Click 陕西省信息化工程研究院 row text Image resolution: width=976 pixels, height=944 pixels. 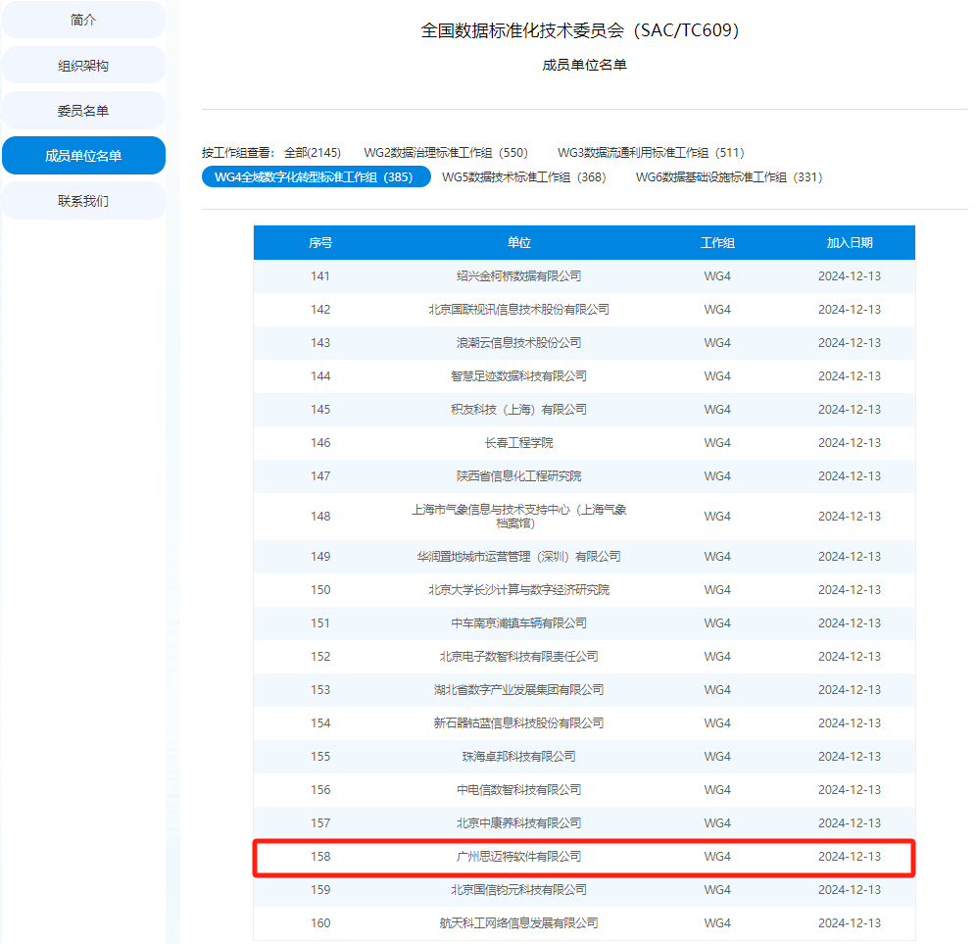click(x=519, y=475)
